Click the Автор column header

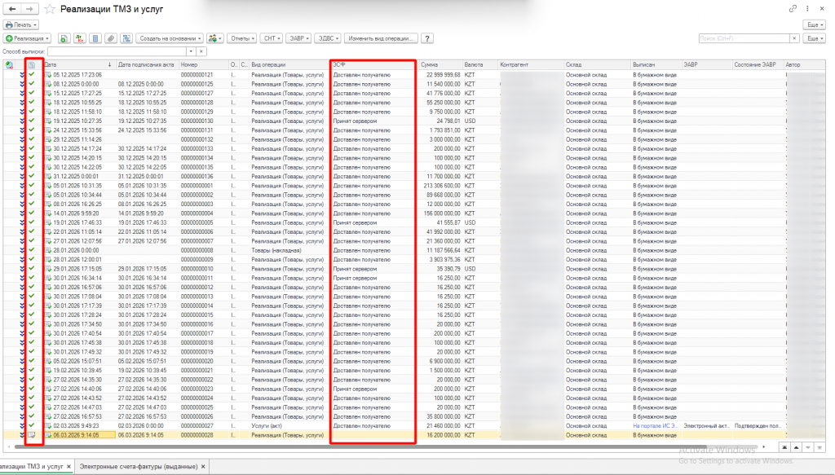(804, 65)
